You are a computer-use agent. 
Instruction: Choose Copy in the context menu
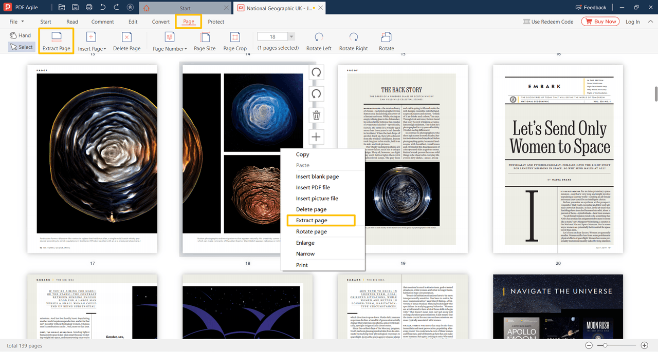(323, 154)
